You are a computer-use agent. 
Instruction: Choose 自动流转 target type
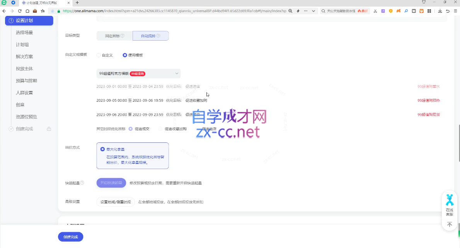pyautogui.click(x=150, y=36)
